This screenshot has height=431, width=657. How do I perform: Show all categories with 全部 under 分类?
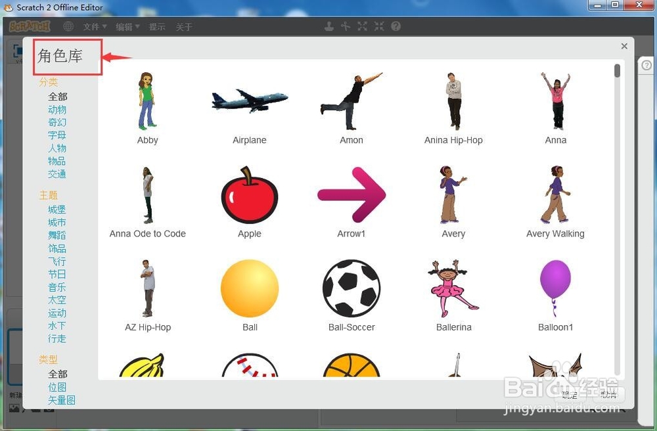pos(57,97)
